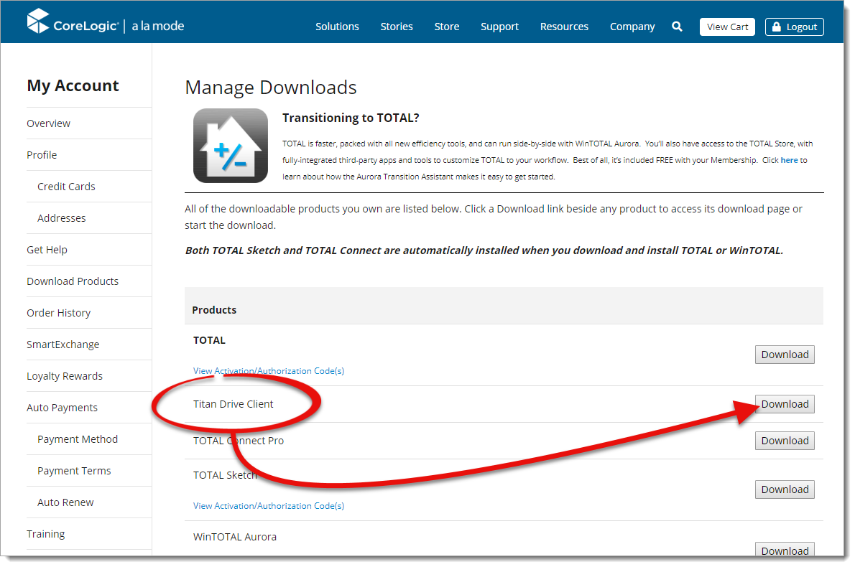Open the Support menu item
Viewport: 855px width, 567px height.
(499, 27)
